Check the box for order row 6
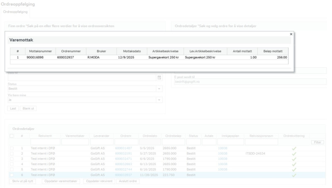 [x=12, y=175]
